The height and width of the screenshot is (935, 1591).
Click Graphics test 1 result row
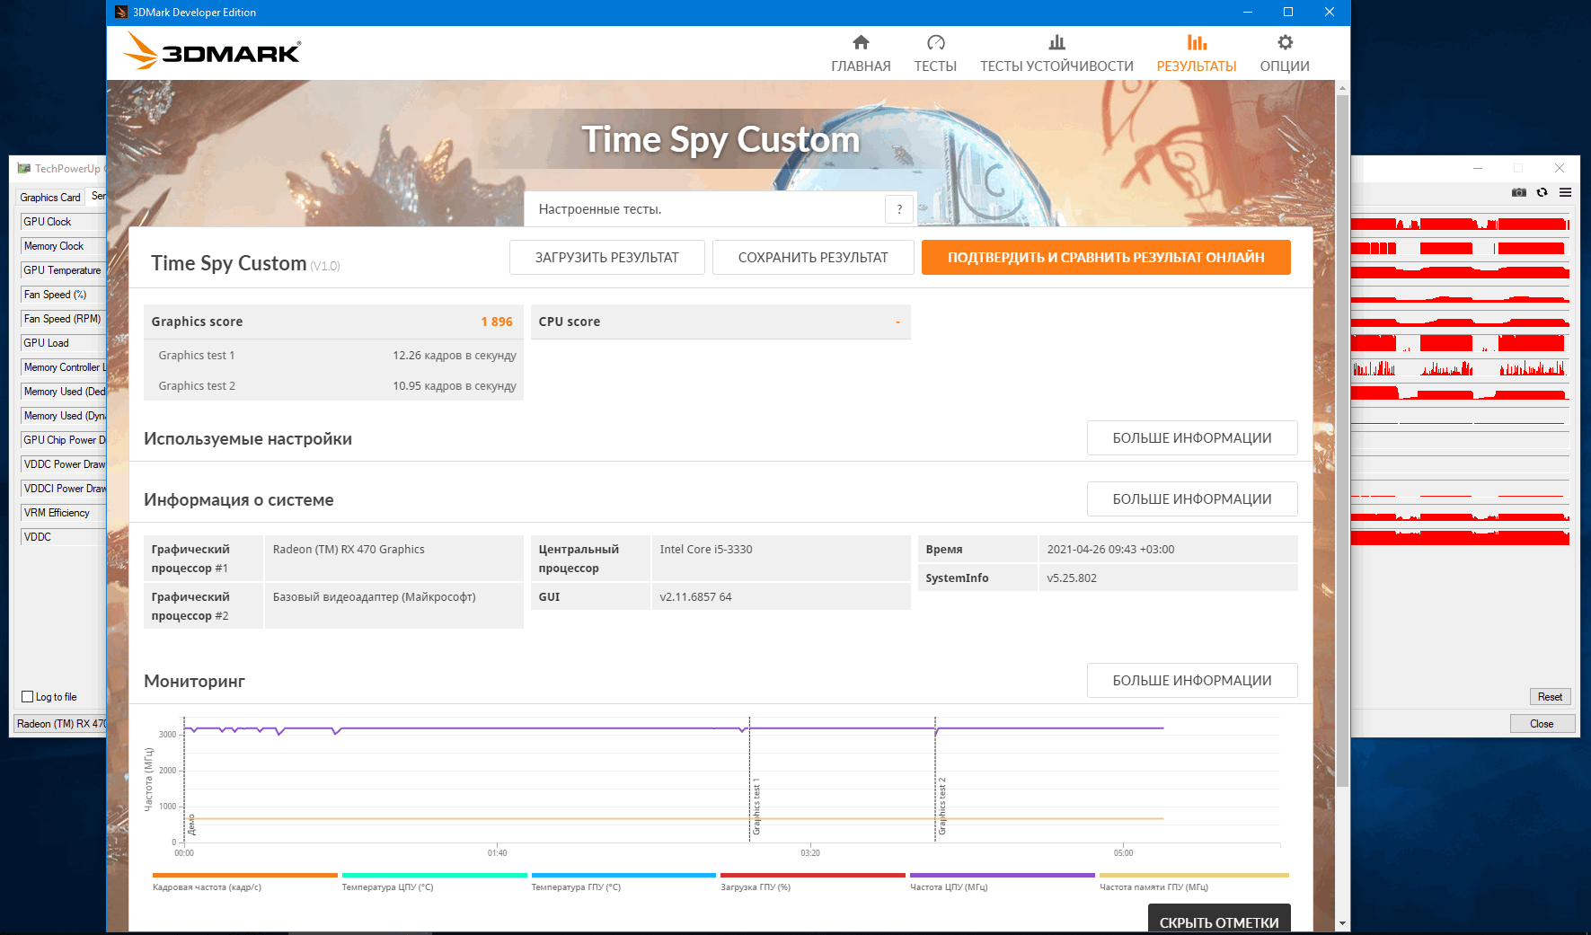click(x=333, y=356)
